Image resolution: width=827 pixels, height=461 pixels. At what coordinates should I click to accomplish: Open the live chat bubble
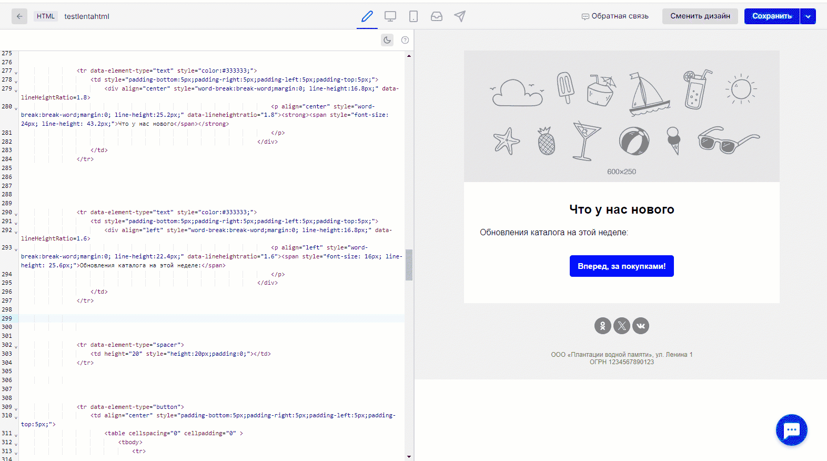[791, 430]
